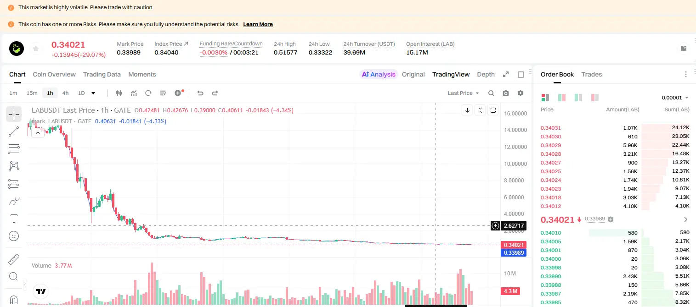The image size is (696, 307).
Task: Select the 4h timeframe
Action: 65,93
